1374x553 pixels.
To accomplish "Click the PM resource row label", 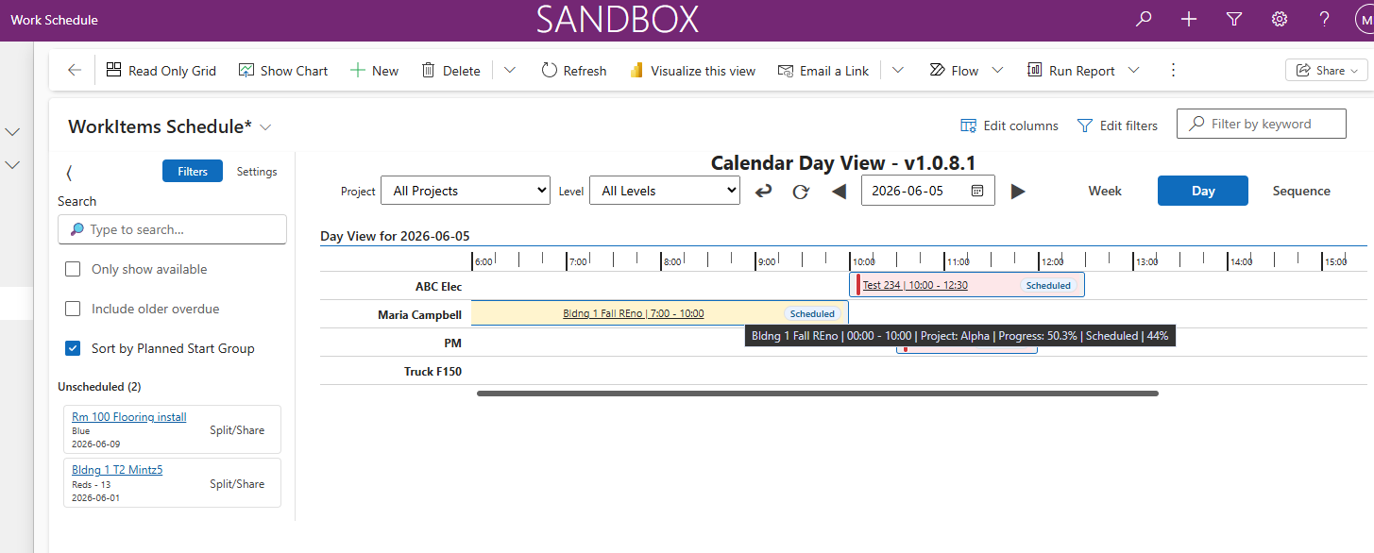I will pyautogui.click(x=452, y=343).
